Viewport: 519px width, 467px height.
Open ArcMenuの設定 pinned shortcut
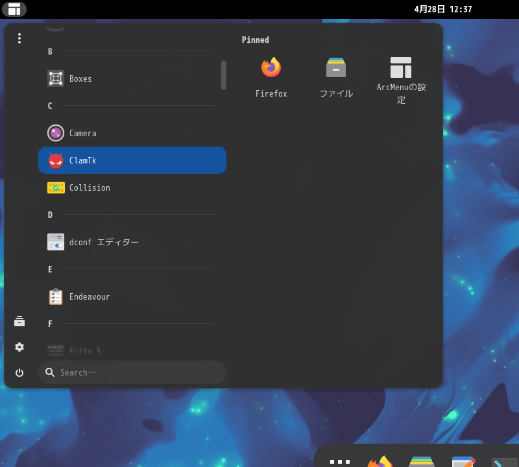(401, 80)
